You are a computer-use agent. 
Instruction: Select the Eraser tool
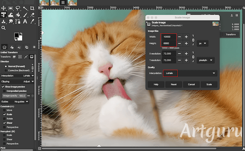click(32, 15)
